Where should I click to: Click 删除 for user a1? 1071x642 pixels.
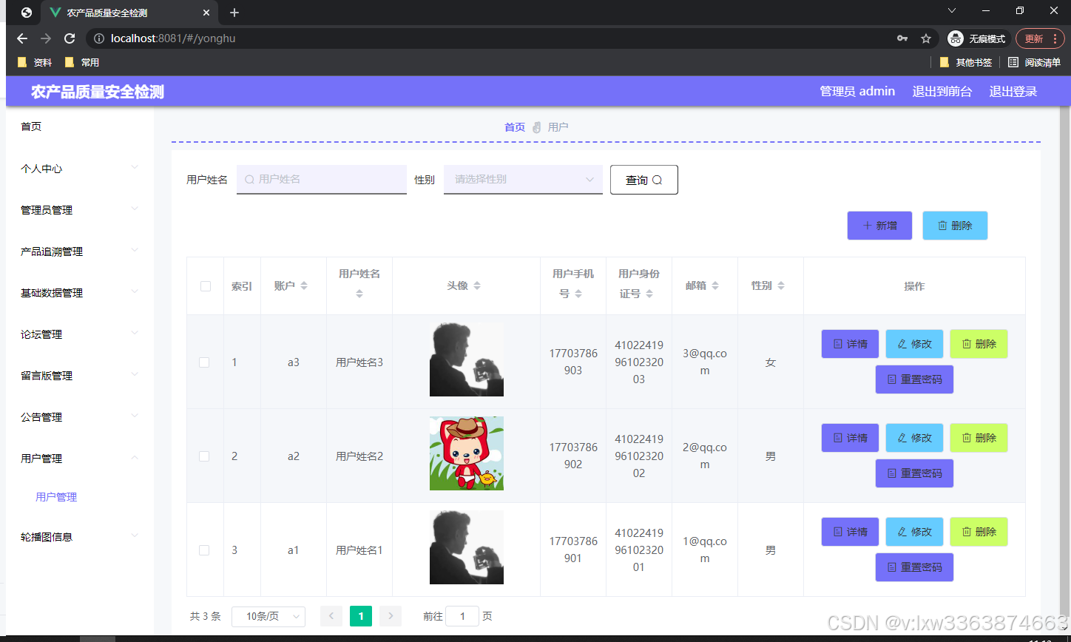click(979, 532)
